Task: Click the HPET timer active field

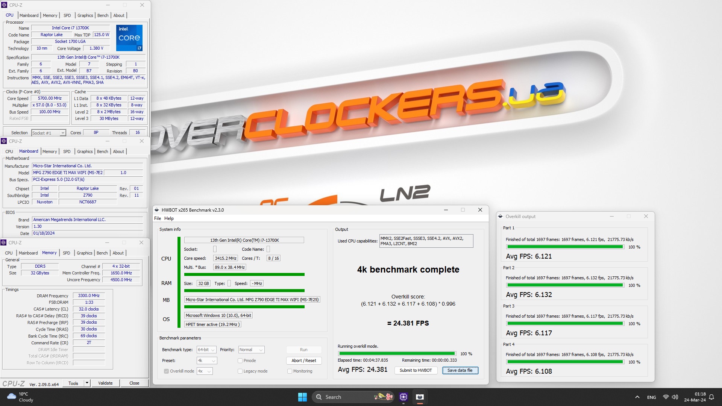Action: [x=212, y=324]
